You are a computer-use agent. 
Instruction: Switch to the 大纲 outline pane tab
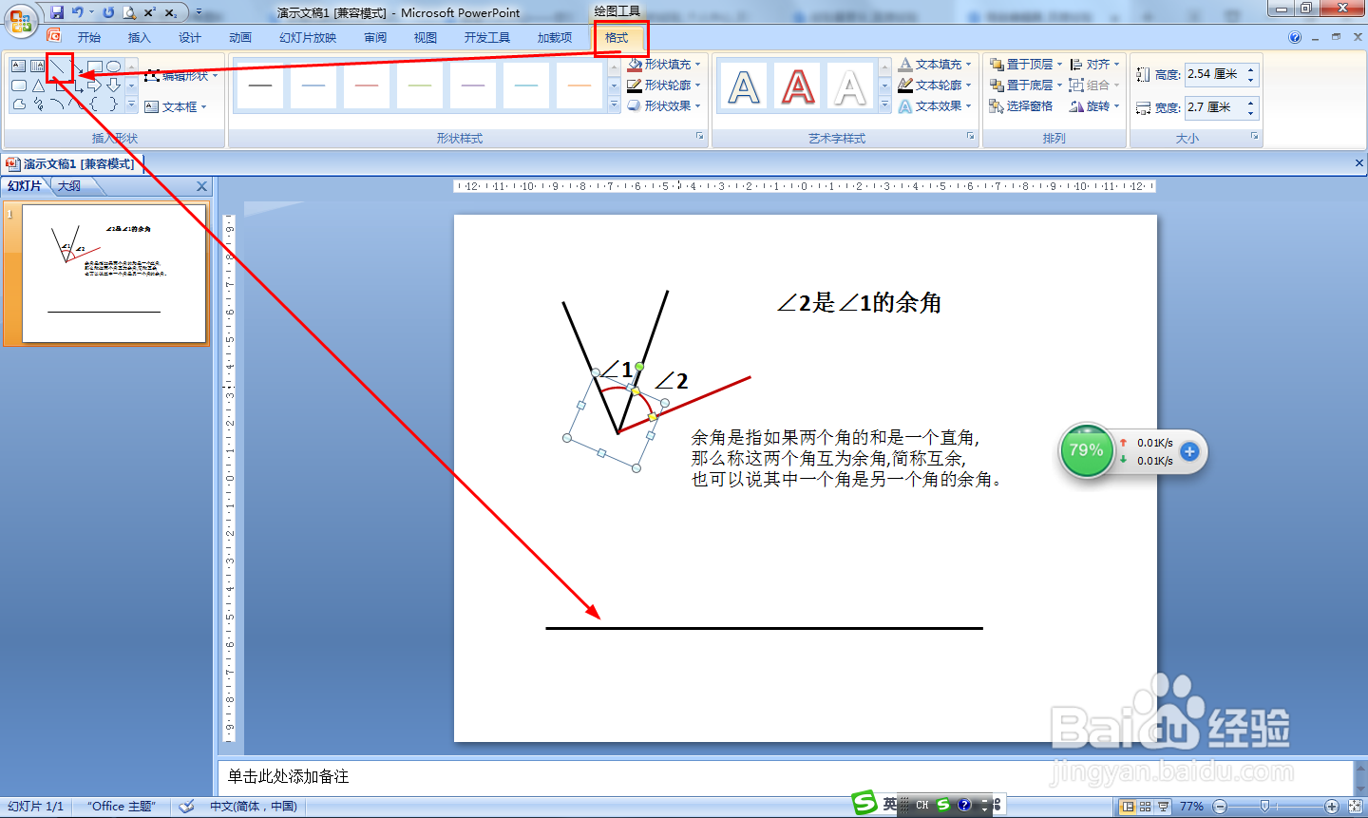(69, 186)
